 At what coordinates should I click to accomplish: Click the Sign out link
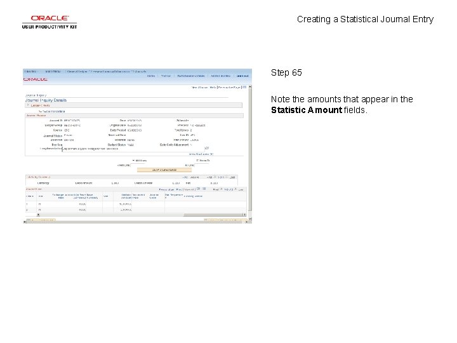click(242, 76)
